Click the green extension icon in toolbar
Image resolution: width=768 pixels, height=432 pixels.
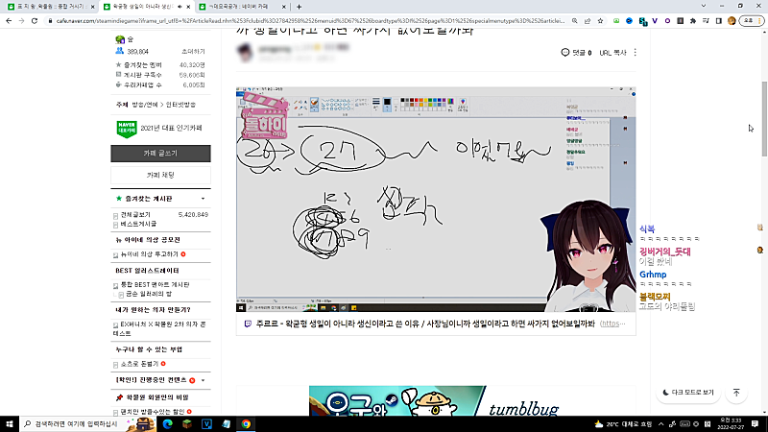(x=616, y=20)
